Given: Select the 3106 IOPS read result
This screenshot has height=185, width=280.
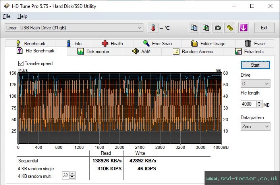Looking at the screenshot, I should pos(110,169).
